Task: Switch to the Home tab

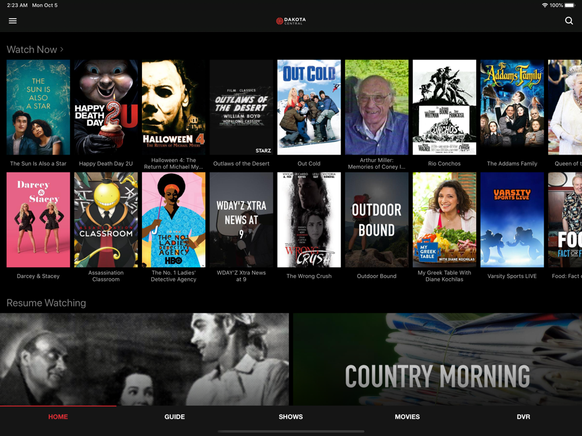Action: coord(58,417)
